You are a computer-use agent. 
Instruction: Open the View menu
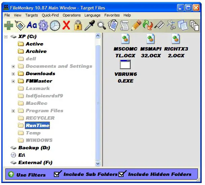(x=18, y=15)
